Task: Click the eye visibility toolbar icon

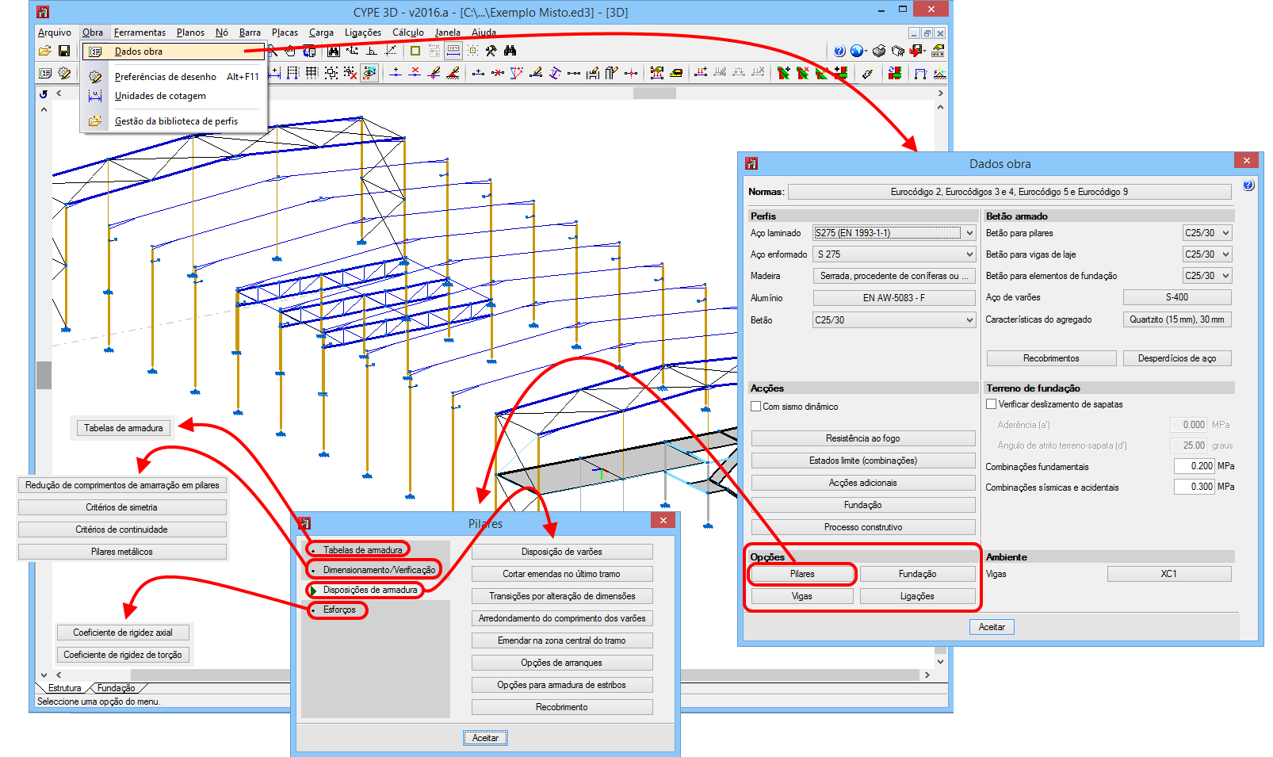Action: click(369, 73)
